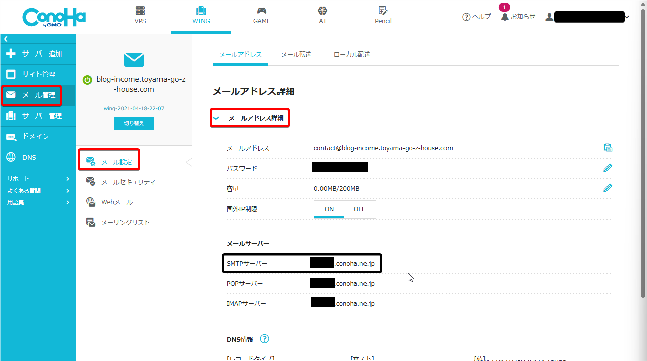
Task: Collapse the メールアドレス詳細 section chevron
Action: 216,118
